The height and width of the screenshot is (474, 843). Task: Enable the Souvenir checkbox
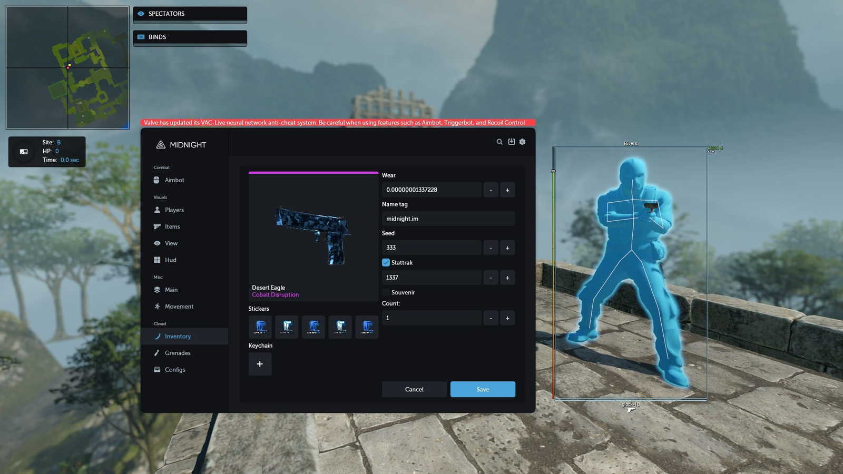386,292
